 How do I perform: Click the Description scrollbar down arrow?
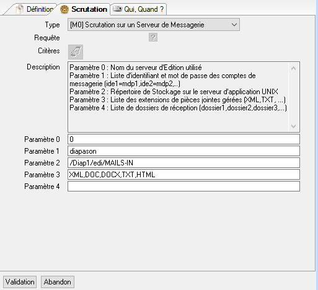(x=293, y=126)
